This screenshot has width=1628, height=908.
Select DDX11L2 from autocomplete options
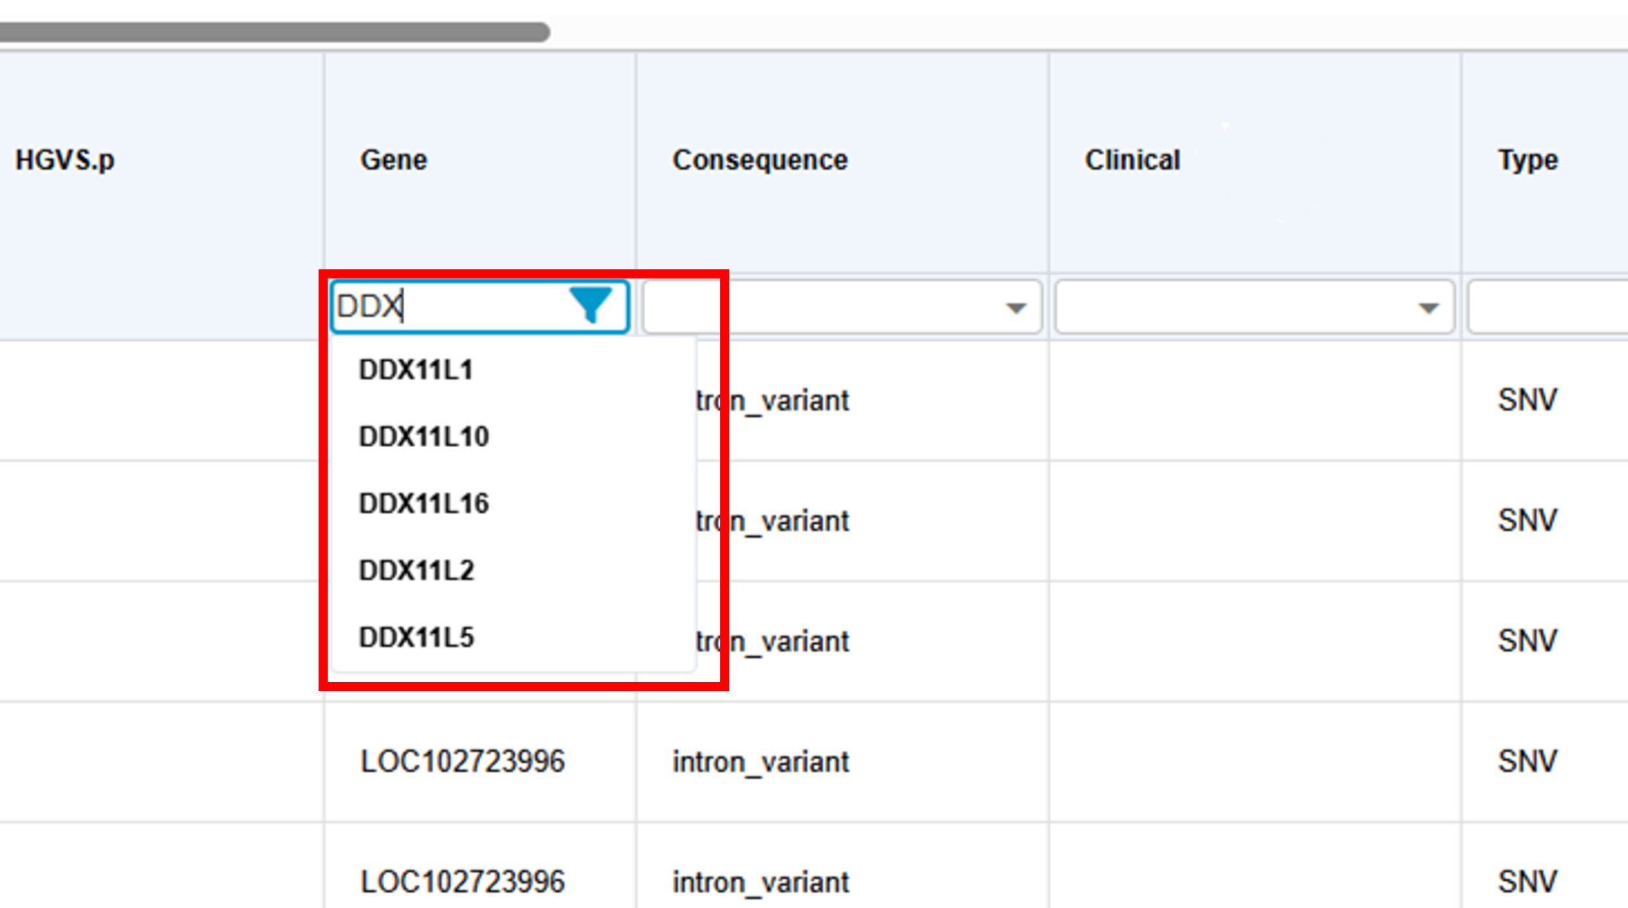pyautogui.click(x=417, y=571)
